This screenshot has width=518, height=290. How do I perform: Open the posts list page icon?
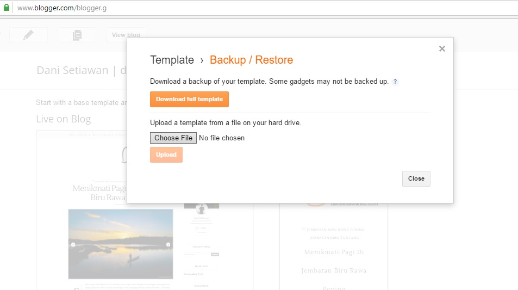77,35
